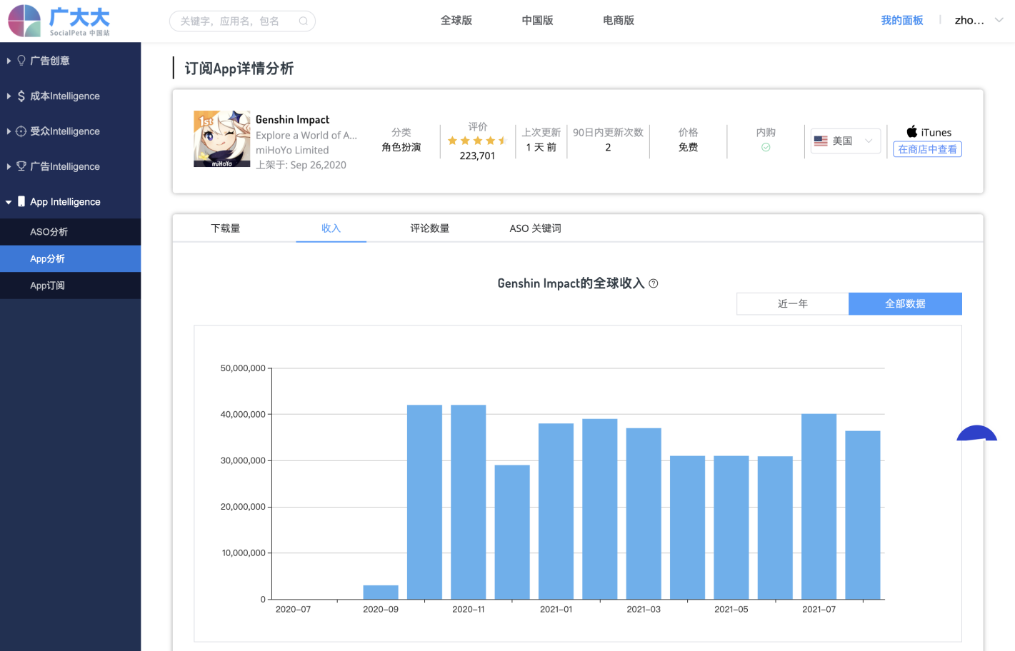Open the 电商版 top menu
The height and width of the screenshot is (651, 1015).
tap(619, 20)
